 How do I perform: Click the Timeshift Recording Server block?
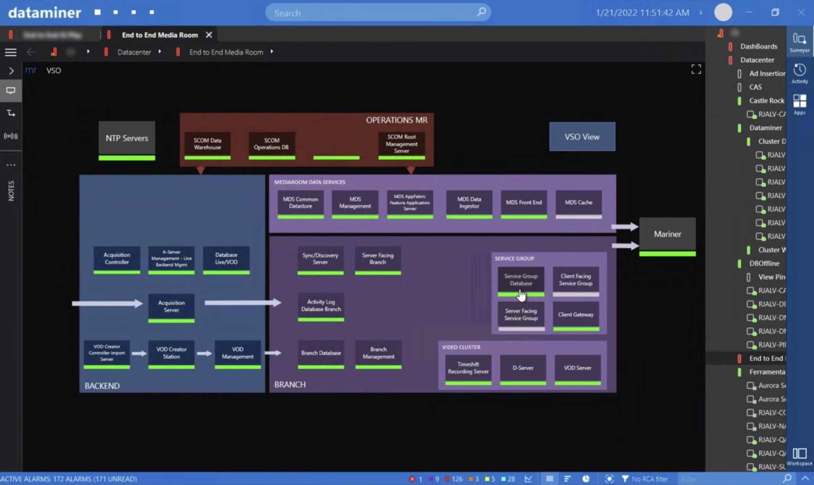(468, 369)
